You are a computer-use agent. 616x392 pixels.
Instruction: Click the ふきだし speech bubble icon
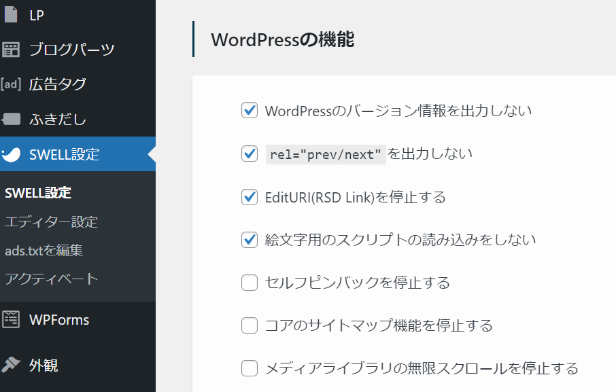pyautogui.click(x=11, y=119)
